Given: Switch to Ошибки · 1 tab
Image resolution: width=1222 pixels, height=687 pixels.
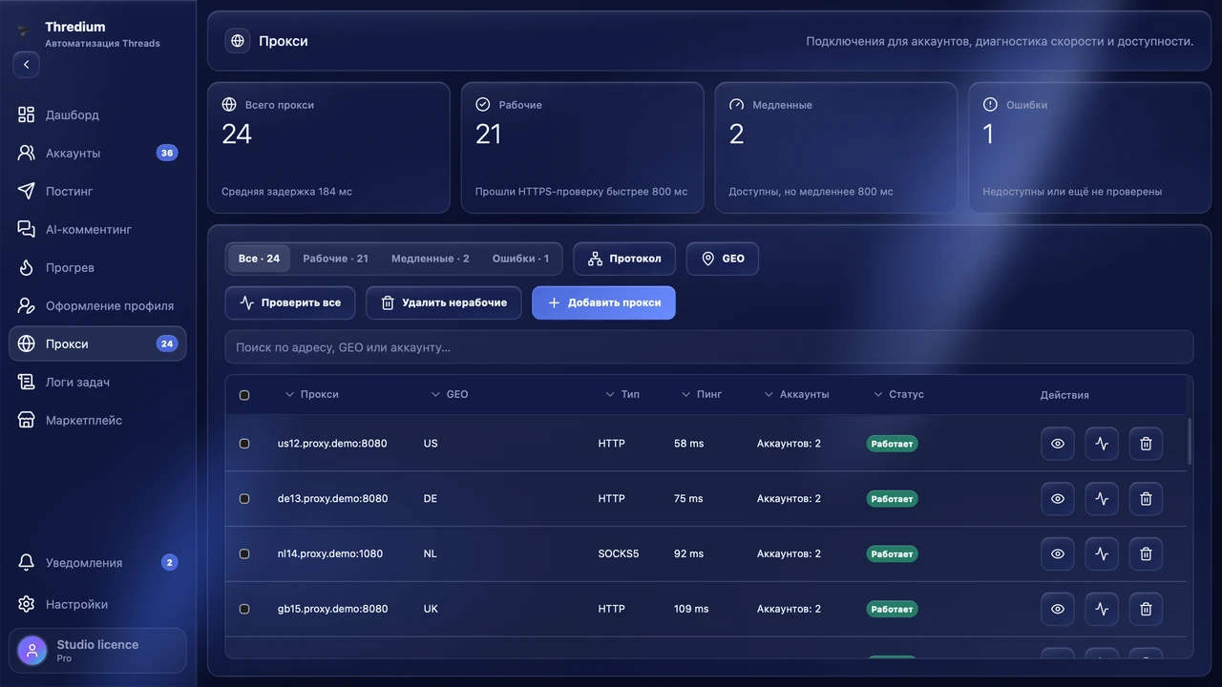Looking at the screenshot, I should (x=520, y=259).
